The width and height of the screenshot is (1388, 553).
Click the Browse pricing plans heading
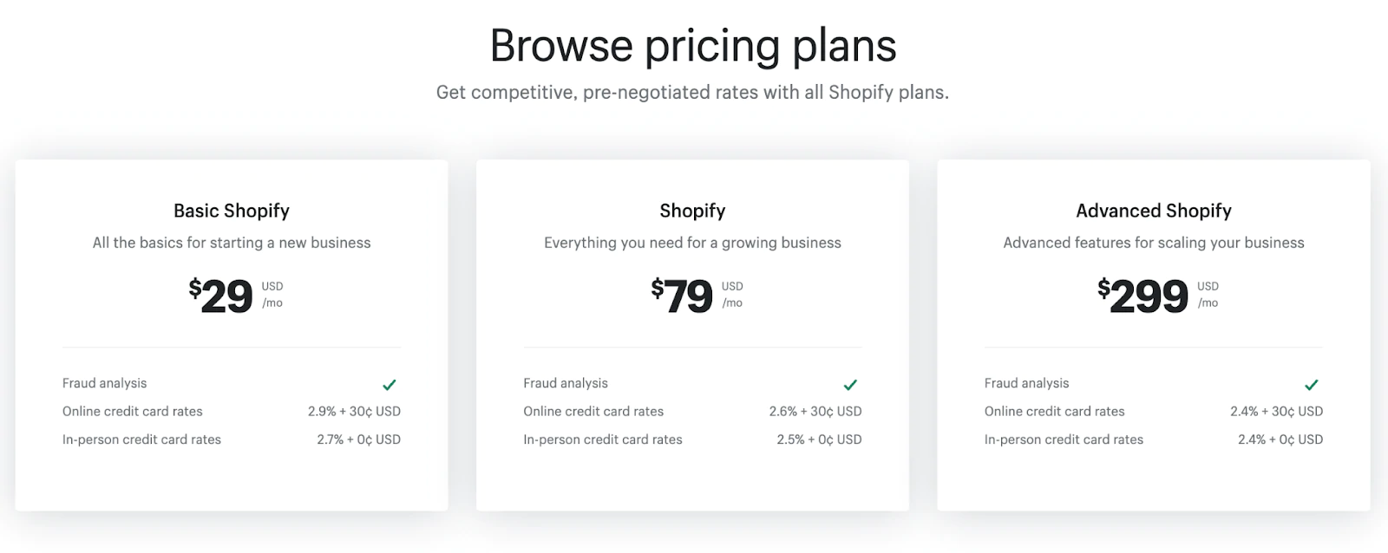[x=693, y=46]
